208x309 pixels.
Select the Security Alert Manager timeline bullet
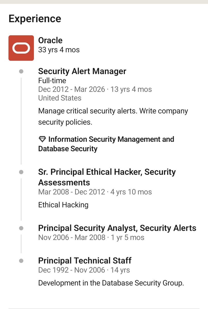(x=21, y=71)
